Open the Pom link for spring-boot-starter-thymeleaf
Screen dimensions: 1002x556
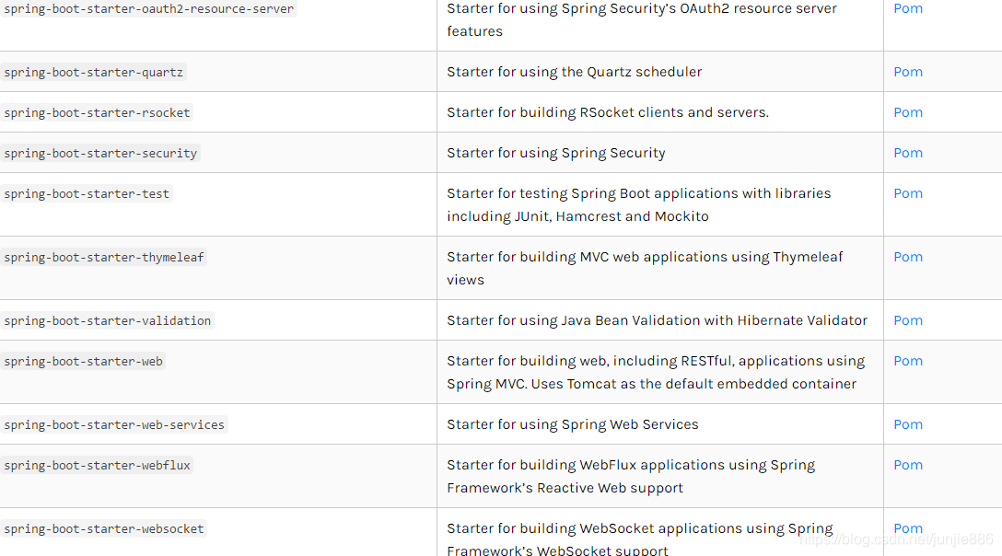pyautogui.click(x=908, y=256)
